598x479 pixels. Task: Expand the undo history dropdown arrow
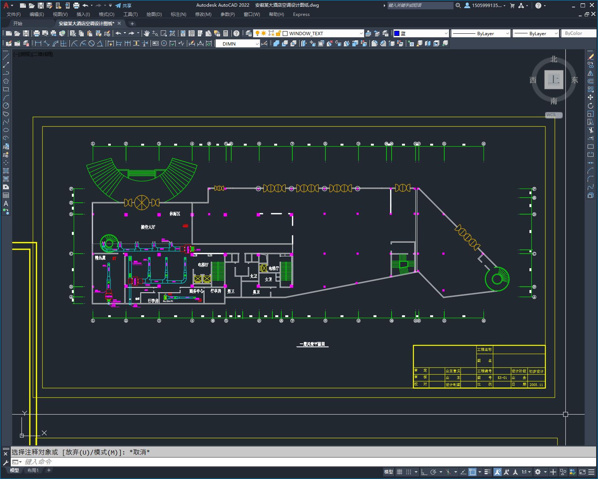click(x=92, y=6)
